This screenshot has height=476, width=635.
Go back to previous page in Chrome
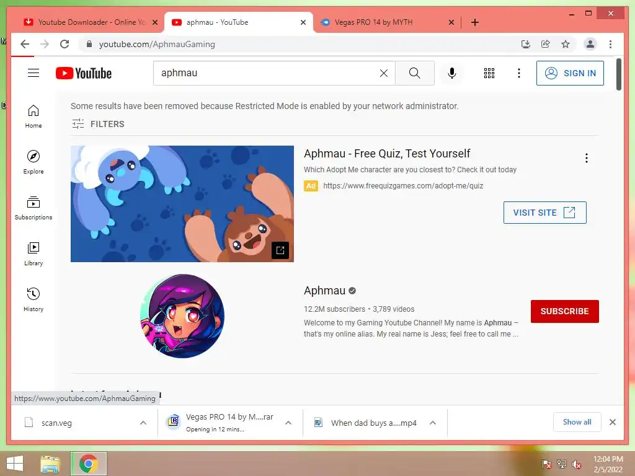point(25,44)
